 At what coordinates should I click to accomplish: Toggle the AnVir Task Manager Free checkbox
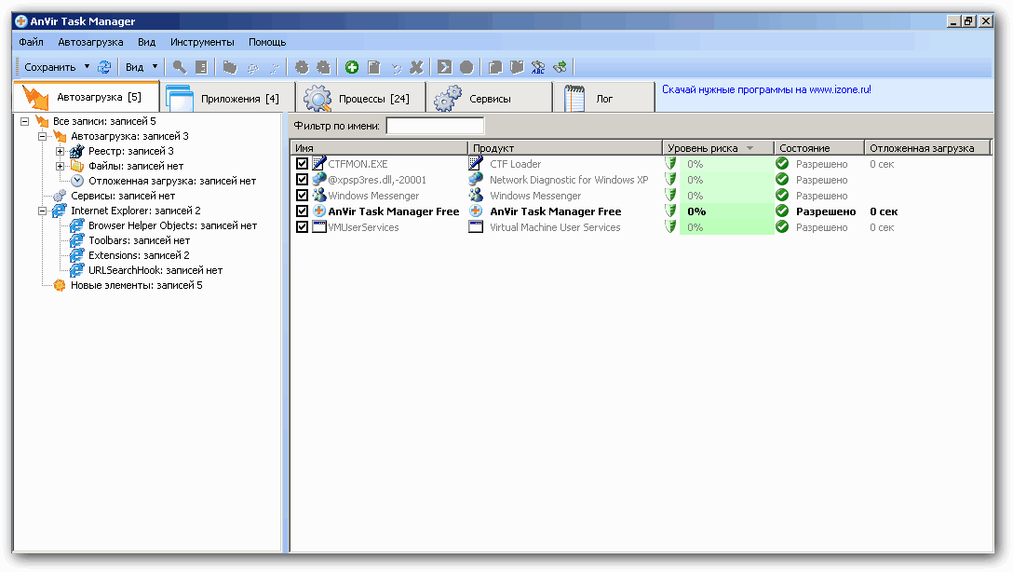click(302, 211)
